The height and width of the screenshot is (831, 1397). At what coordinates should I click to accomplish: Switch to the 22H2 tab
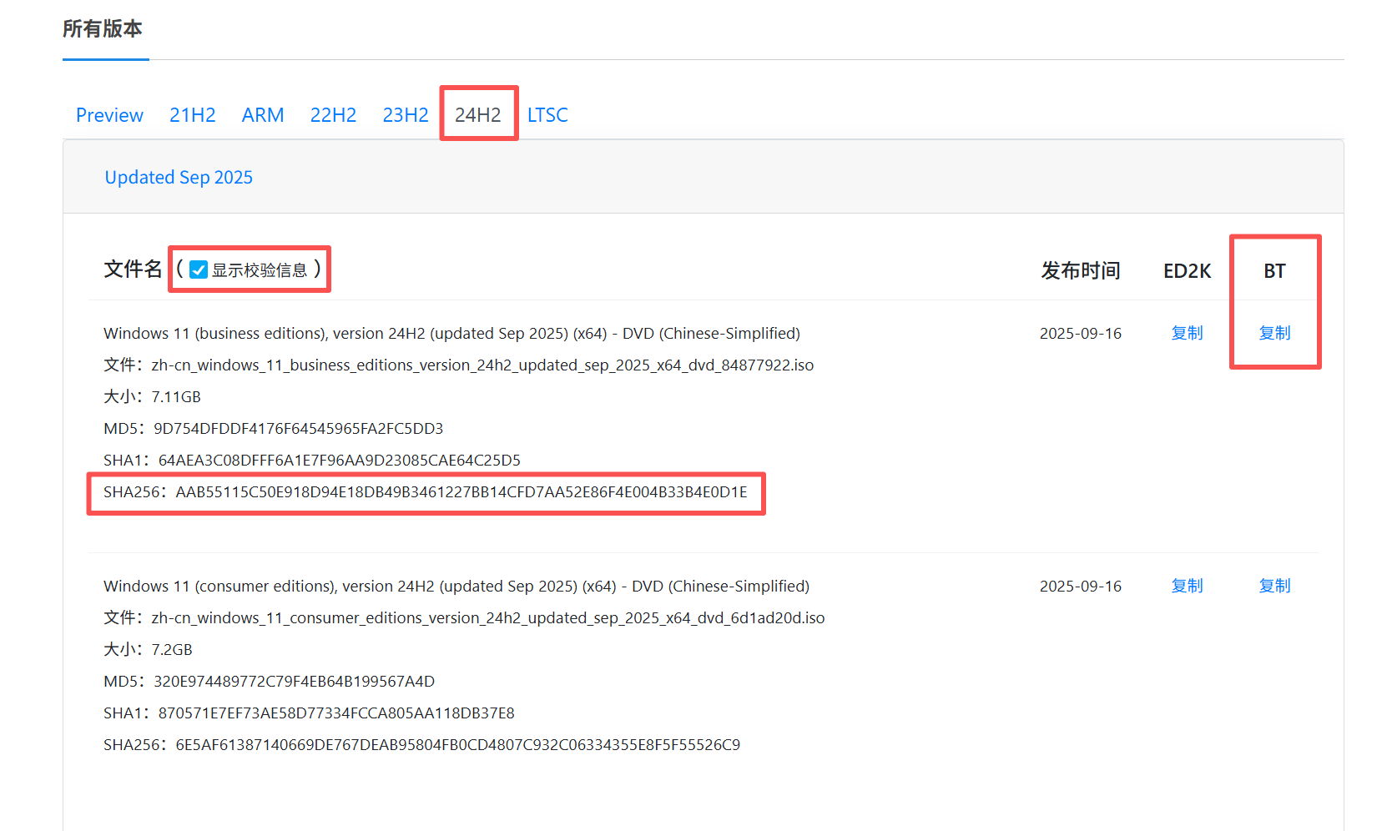[x=332, y=115]
